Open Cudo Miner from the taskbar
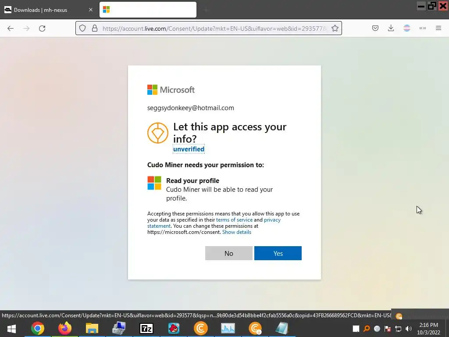This screenshot has height=337, width=449. point(201,328)
